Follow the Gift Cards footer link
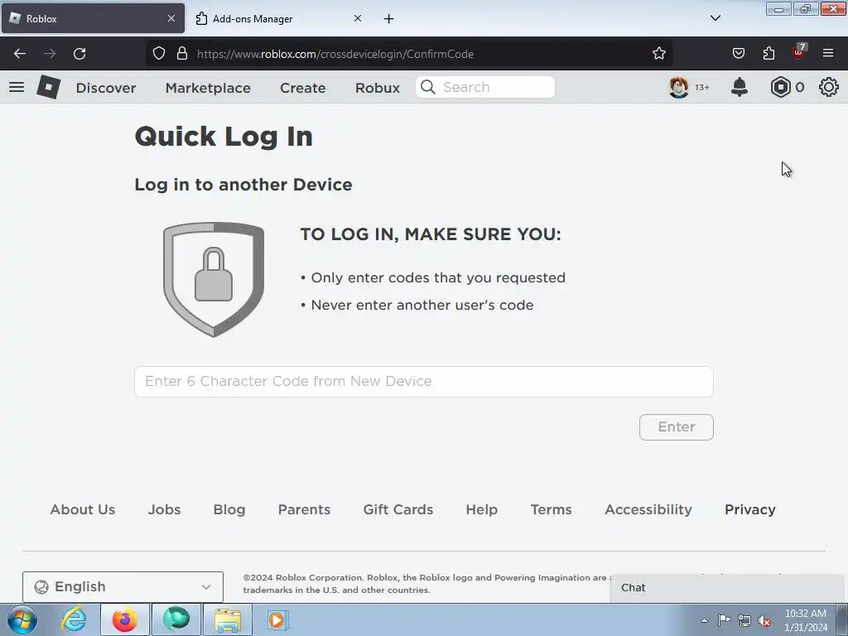This screenshot has width=848, height=636. [398, 509]
